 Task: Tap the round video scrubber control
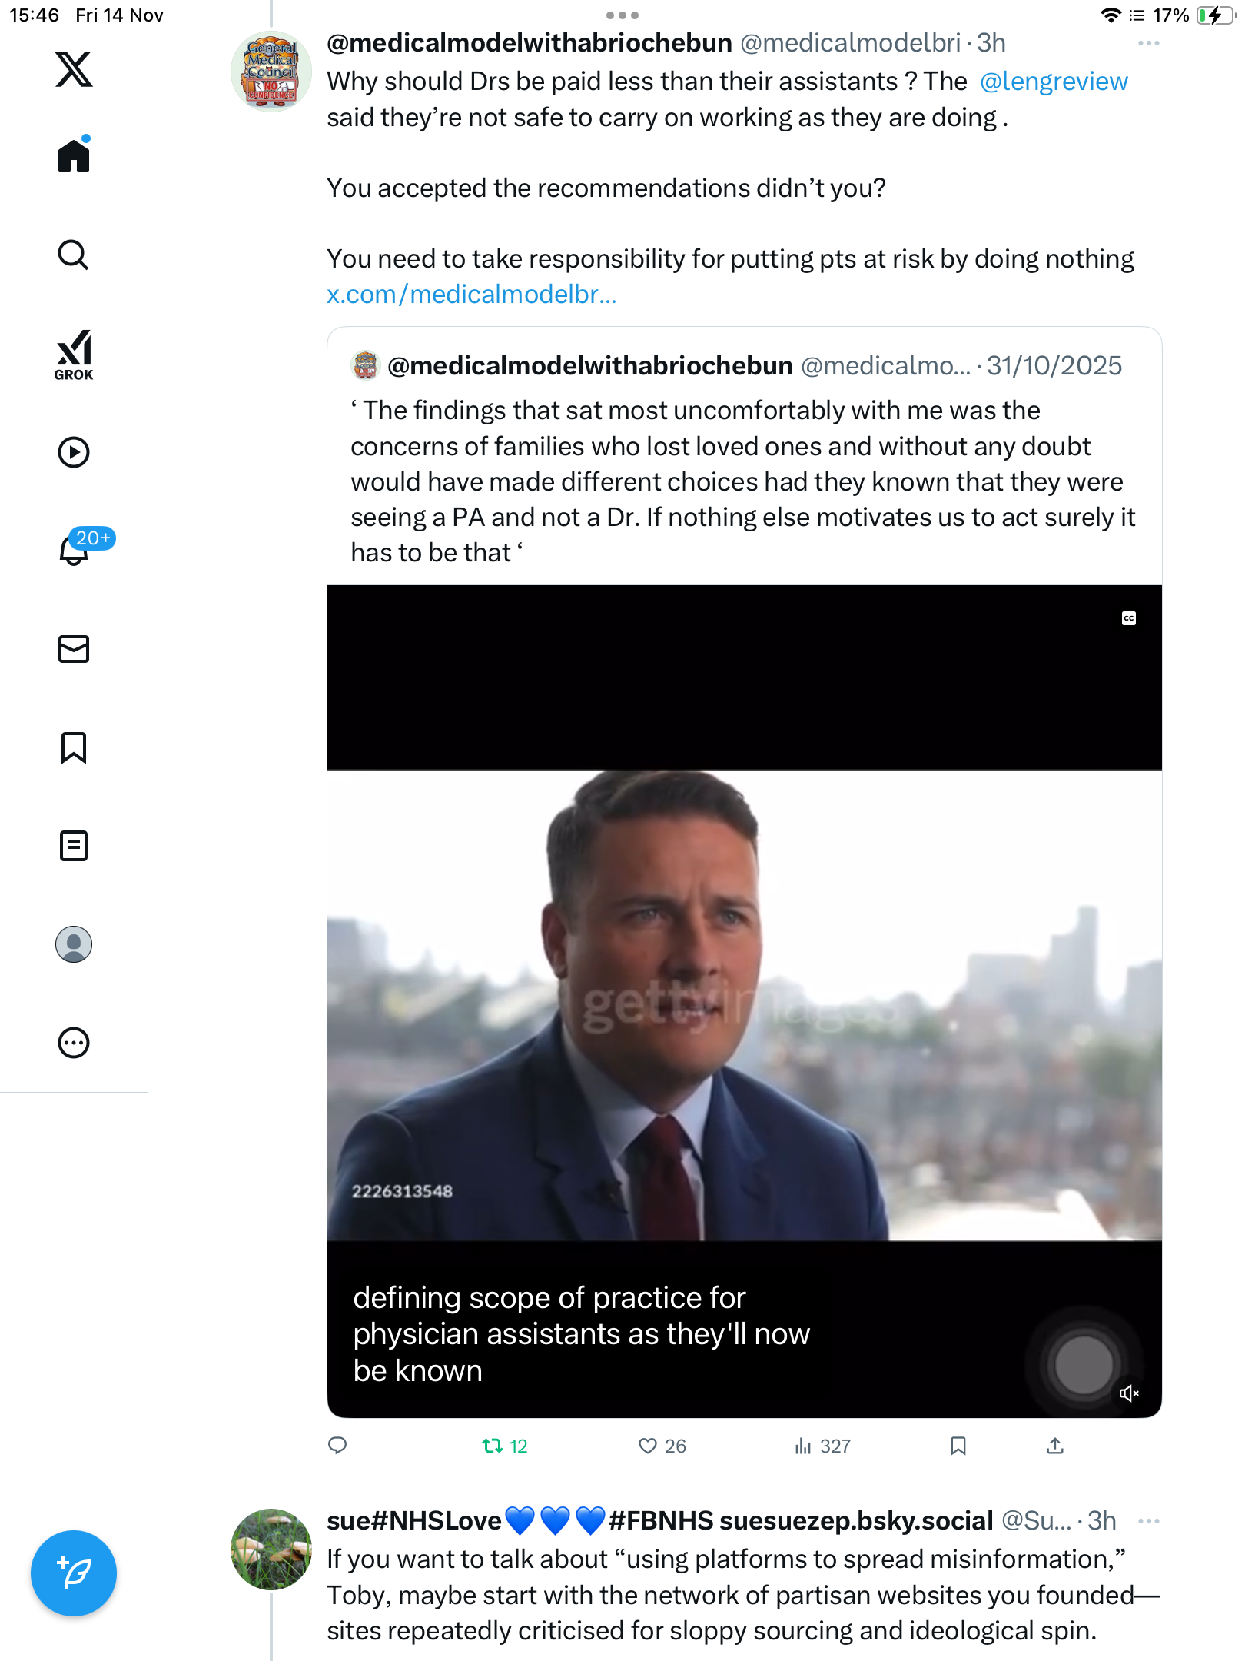(1084, 1364)
